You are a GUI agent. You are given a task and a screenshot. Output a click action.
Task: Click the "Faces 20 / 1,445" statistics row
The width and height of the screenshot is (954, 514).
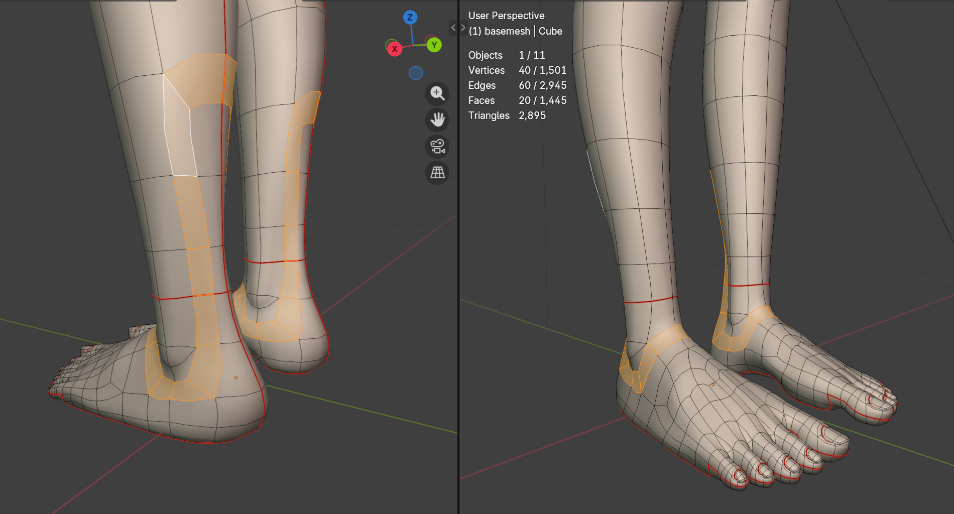coord(517,100)
